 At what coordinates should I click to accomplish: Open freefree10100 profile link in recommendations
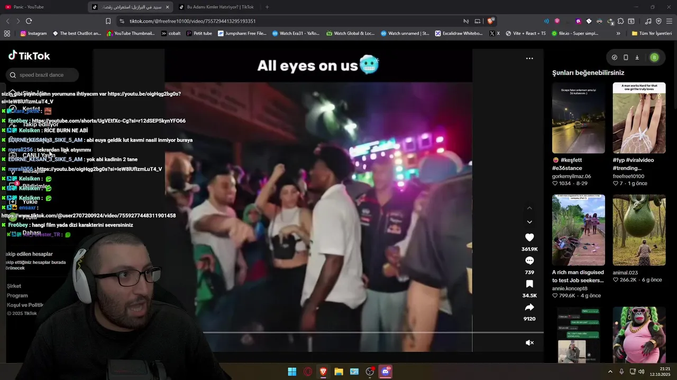(x=628, y=176)
